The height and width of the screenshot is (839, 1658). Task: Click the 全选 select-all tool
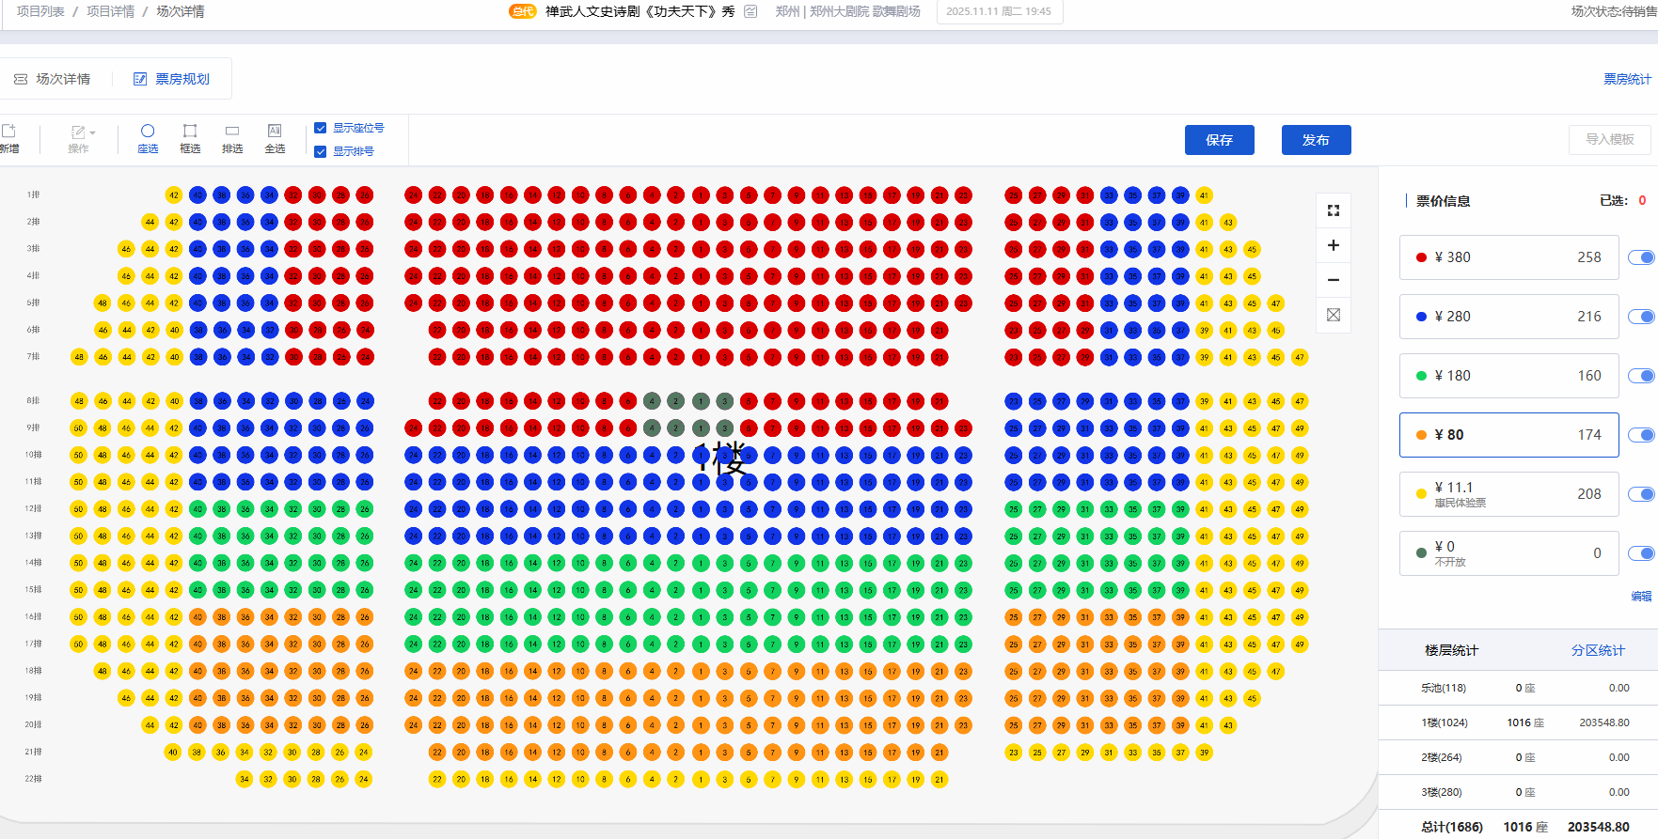tap(275, 138)
